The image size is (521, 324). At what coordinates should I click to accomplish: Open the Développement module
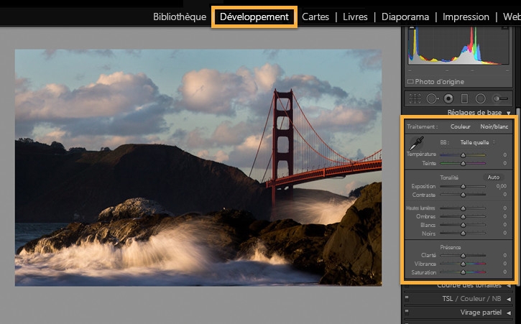[254, 17]
